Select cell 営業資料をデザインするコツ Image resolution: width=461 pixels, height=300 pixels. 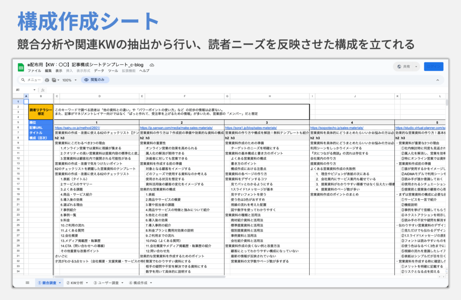[x=246, y=179]
